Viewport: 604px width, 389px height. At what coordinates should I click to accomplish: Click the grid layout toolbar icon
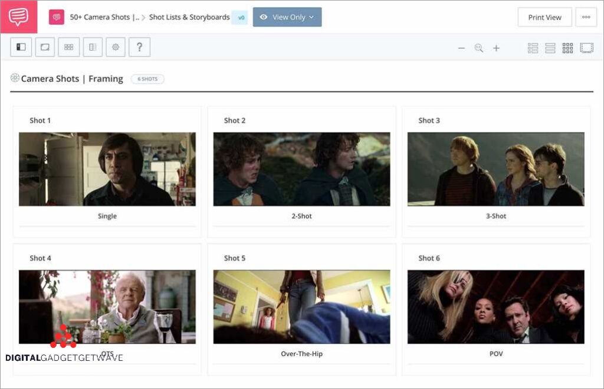[68, 48]
